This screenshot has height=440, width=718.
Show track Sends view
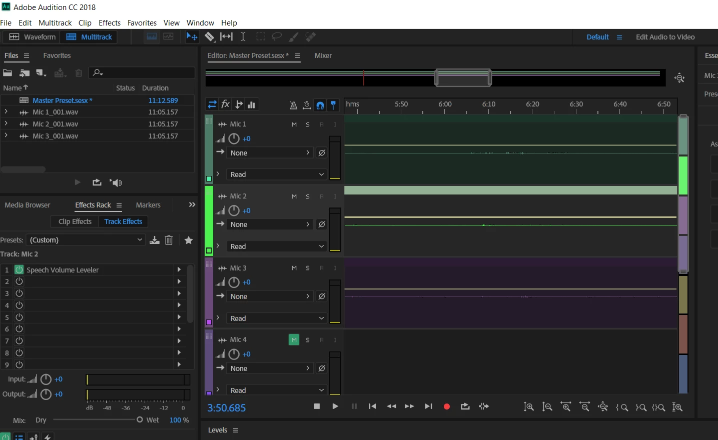click(x=239, y=104)
